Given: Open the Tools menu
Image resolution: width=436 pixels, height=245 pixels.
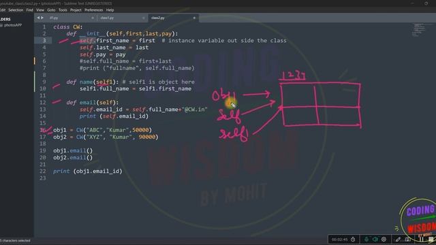Looking at the screenshot, I should pos(63,10).
